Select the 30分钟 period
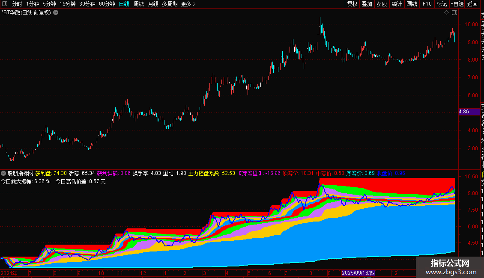 click(x=87, y=4)
